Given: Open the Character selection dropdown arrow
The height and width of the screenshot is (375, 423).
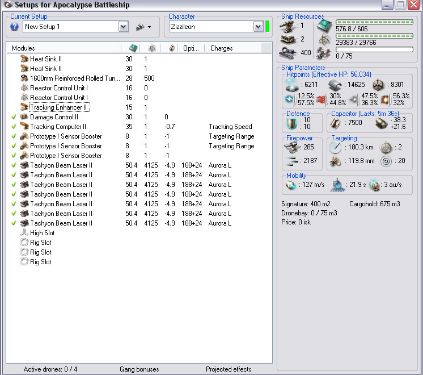Looking at the screenshot, I should pyautogui.click(x=258, y=27).
